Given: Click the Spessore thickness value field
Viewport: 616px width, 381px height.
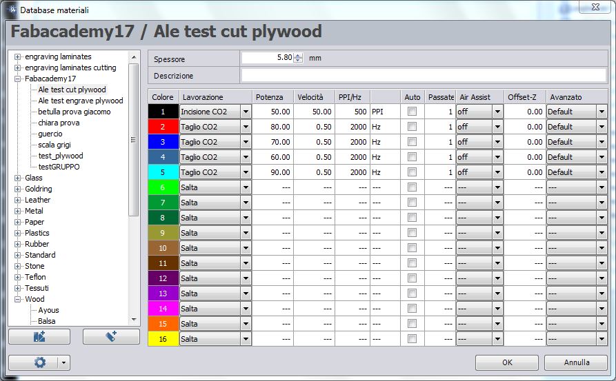Looking at the screenshot, I should [268, 58].
